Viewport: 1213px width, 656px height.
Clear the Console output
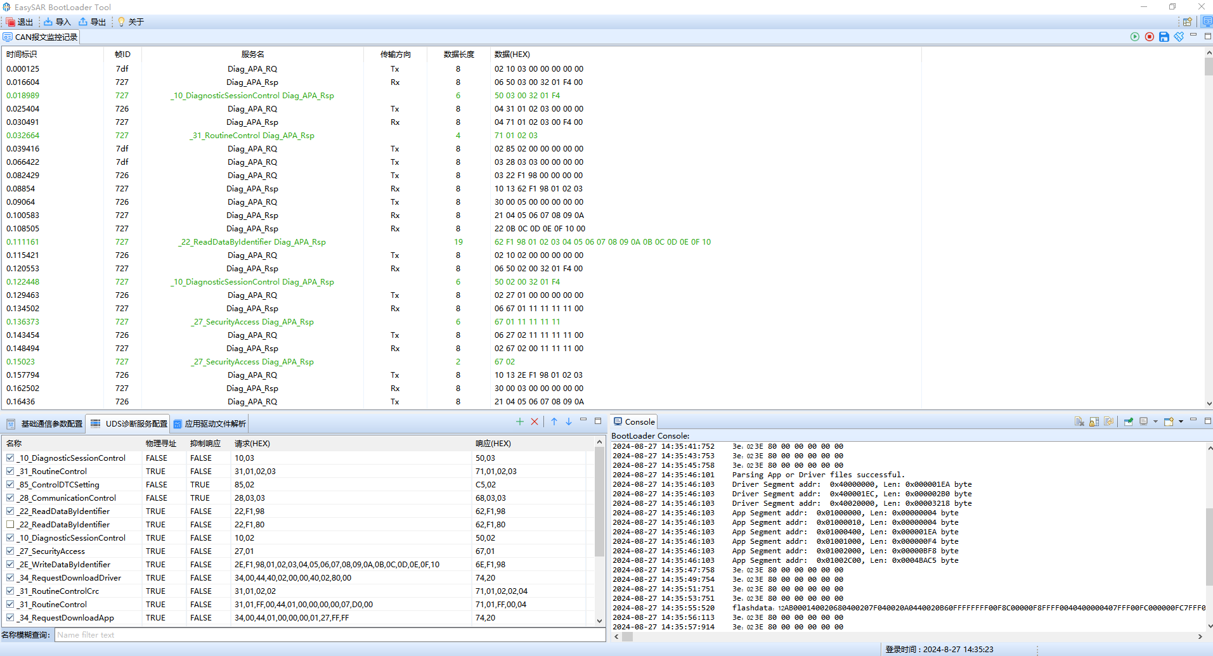click(1080, 421)
